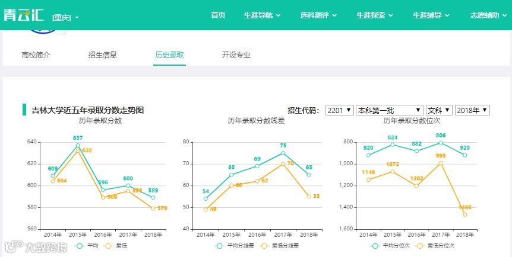Toggle the 平均 series in score chart legend
This screenshot has width=512, height=257.
[86, 246]
